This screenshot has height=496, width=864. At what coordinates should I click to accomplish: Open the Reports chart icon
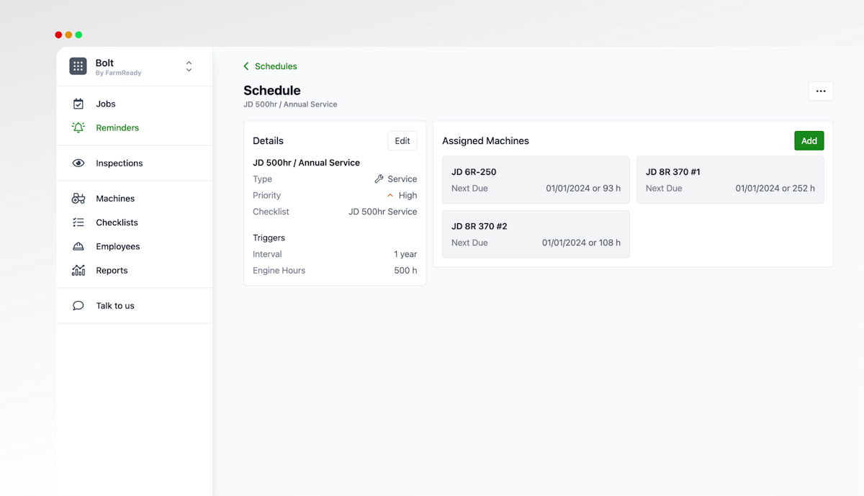(x=78, y=271)
